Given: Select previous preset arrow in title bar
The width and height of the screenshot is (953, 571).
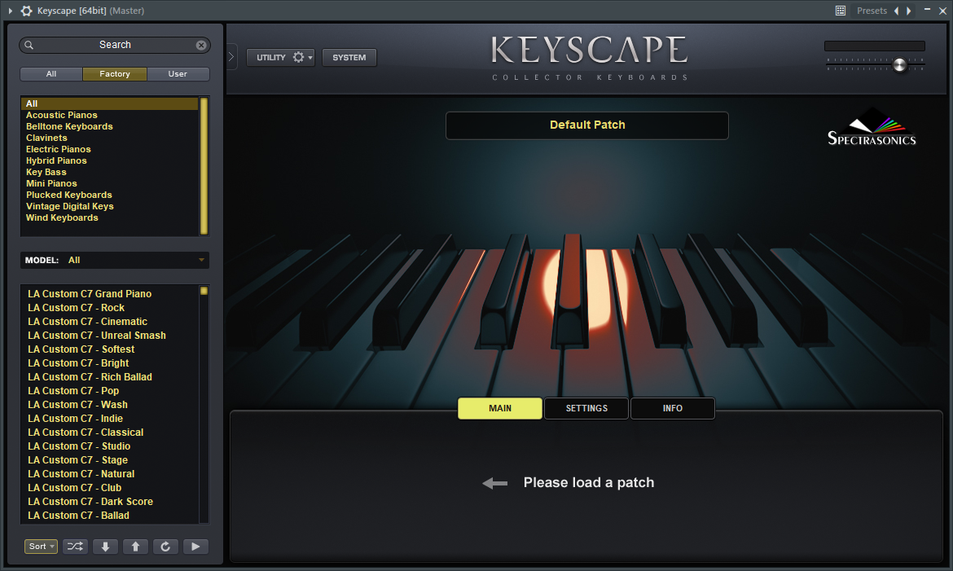Looking at the screenshot, I should click(897, 11).
